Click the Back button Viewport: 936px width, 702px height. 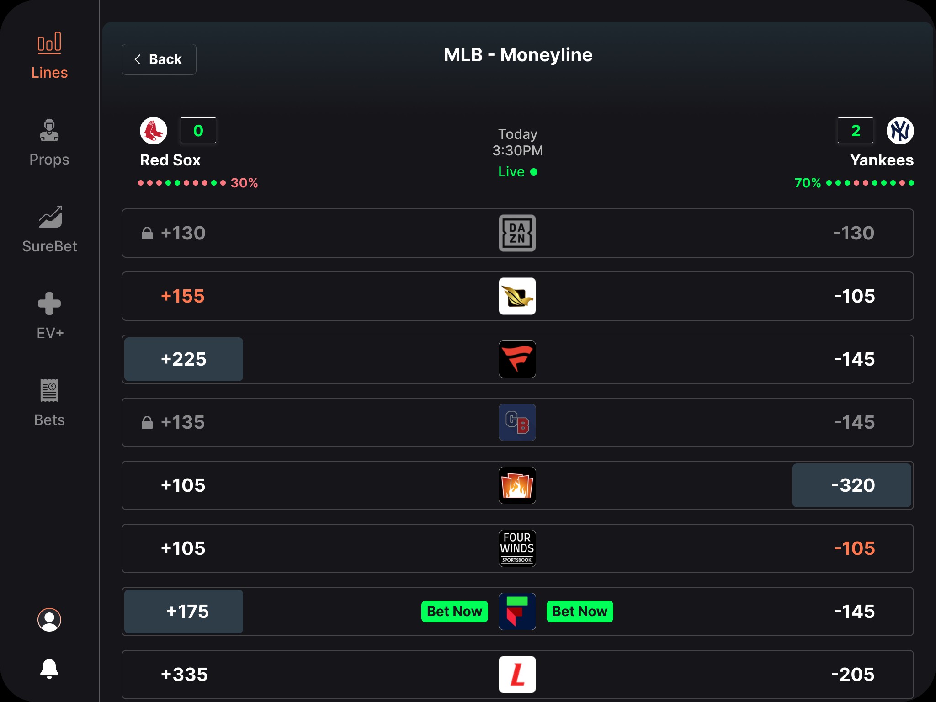159,59
